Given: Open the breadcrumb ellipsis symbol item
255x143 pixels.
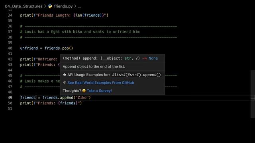Looking at the screenshot, I should 79,6.
